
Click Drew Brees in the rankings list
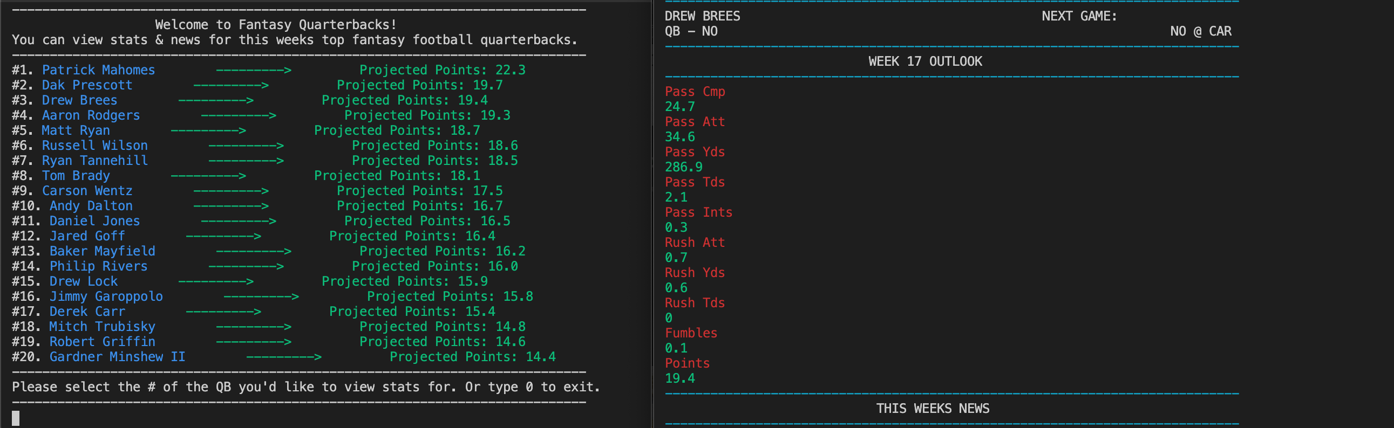point(79,100)
